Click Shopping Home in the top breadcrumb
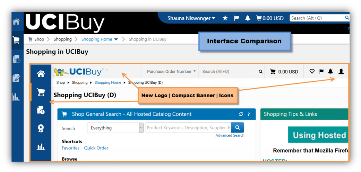361x172 pixels. [x=97, y=39]
